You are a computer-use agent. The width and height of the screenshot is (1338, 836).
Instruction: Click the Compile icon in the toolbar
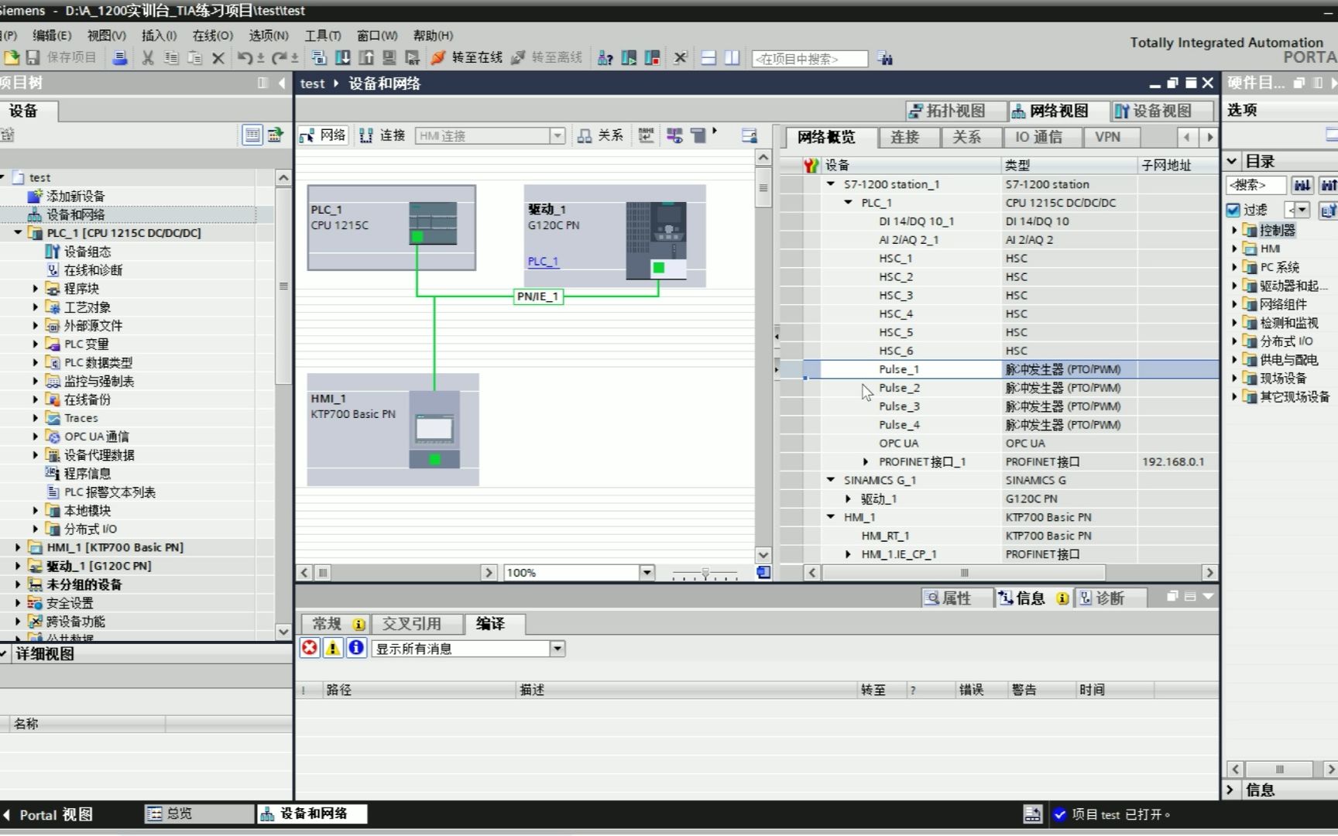pyautogui.click(x=318, y=57)
